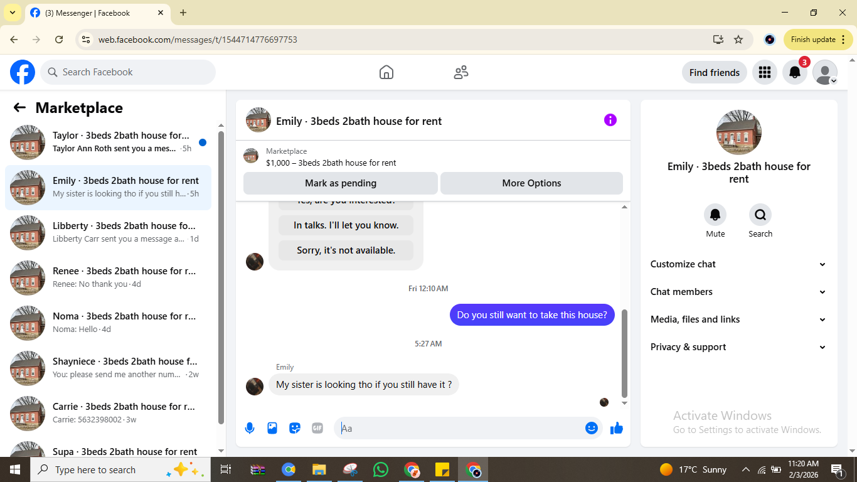Click the browser address bar URL
The image size is (857, 482).
tap(198, 40)
